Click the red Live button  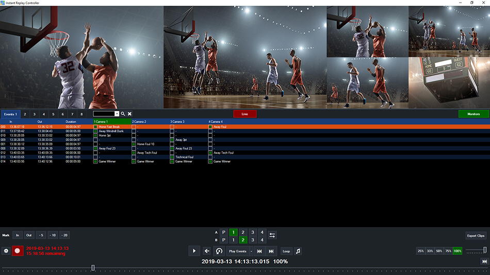click(x=244, y=114)
